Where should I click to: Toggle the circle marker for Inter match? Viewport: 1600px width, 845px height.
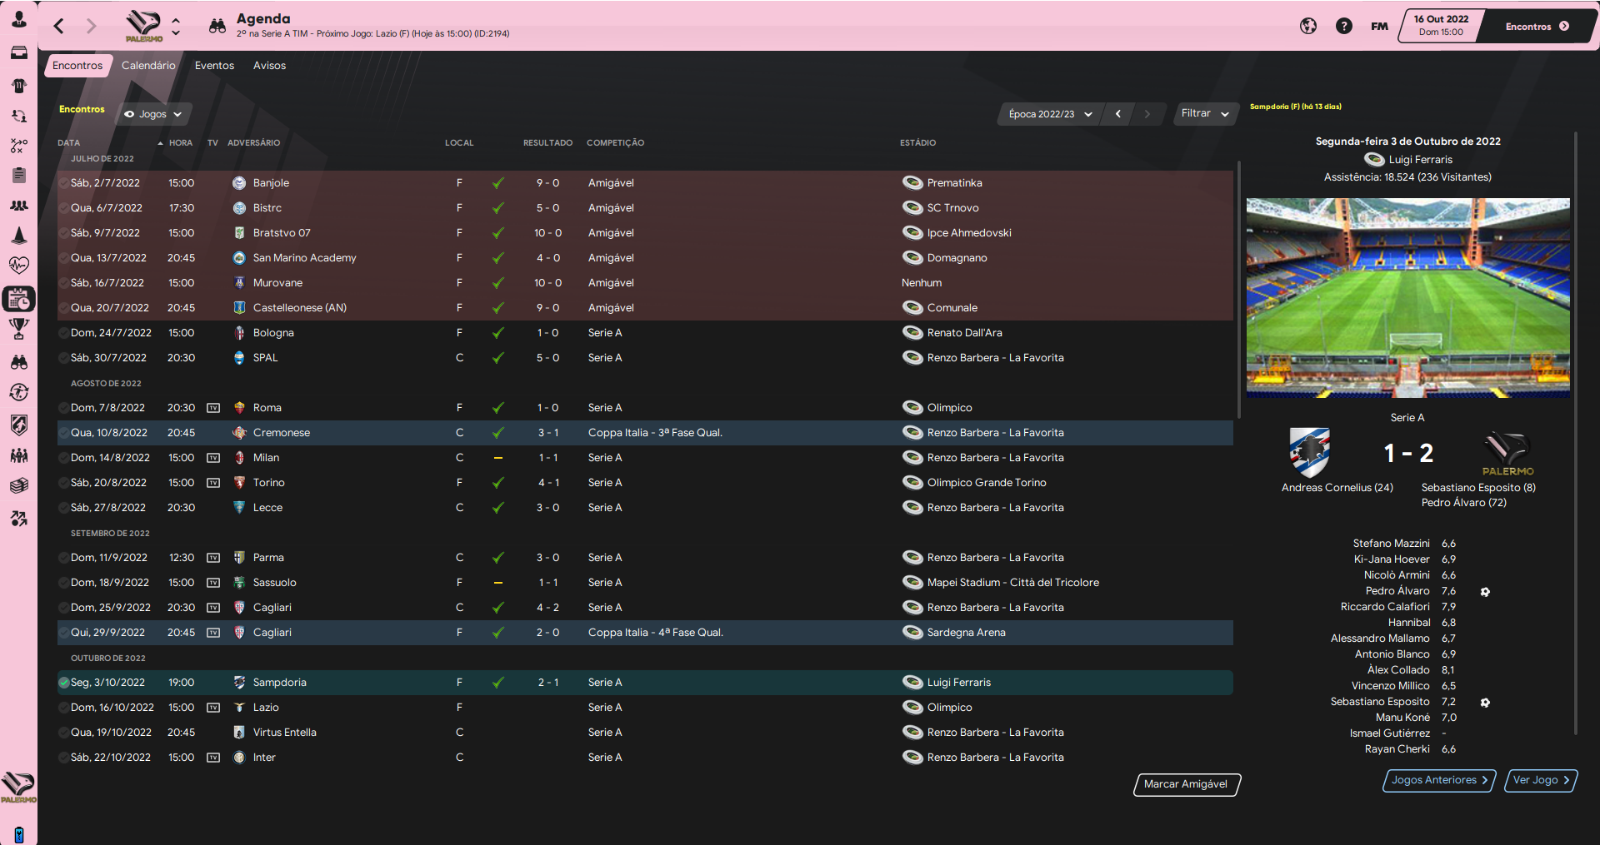(63, 758)
